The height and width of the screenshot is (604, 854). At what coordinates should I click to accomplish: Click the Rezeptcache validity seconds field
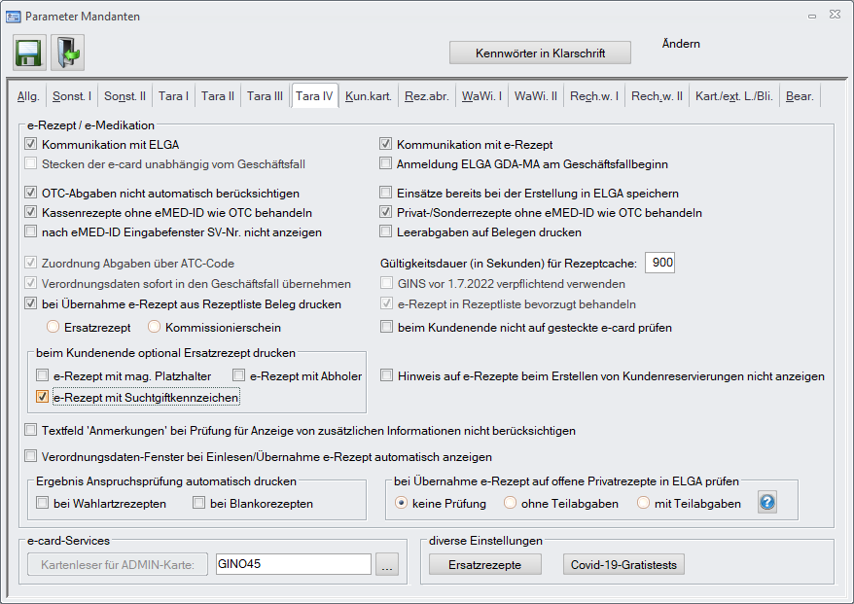click(658, 263)
